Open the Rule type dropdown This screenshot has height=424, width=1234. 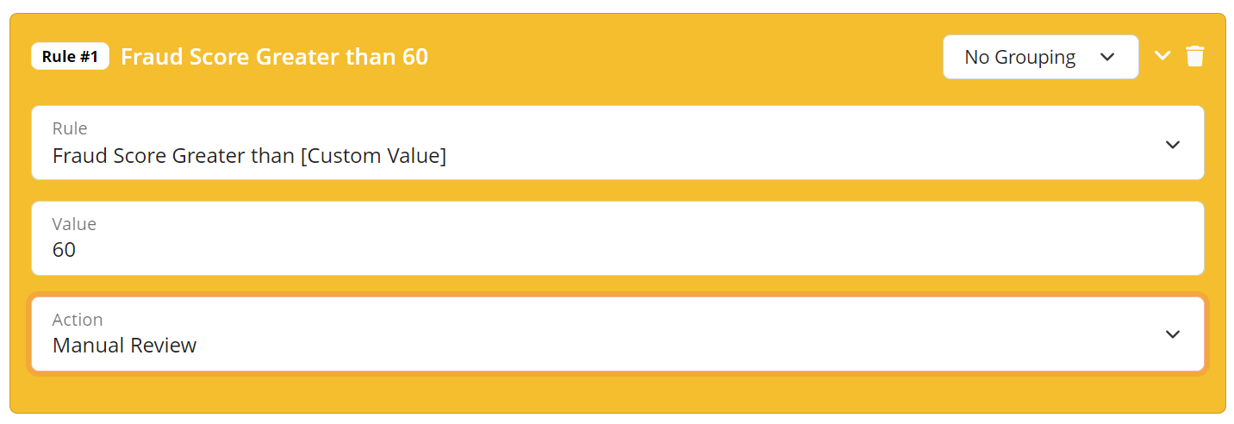pos(618,143)
